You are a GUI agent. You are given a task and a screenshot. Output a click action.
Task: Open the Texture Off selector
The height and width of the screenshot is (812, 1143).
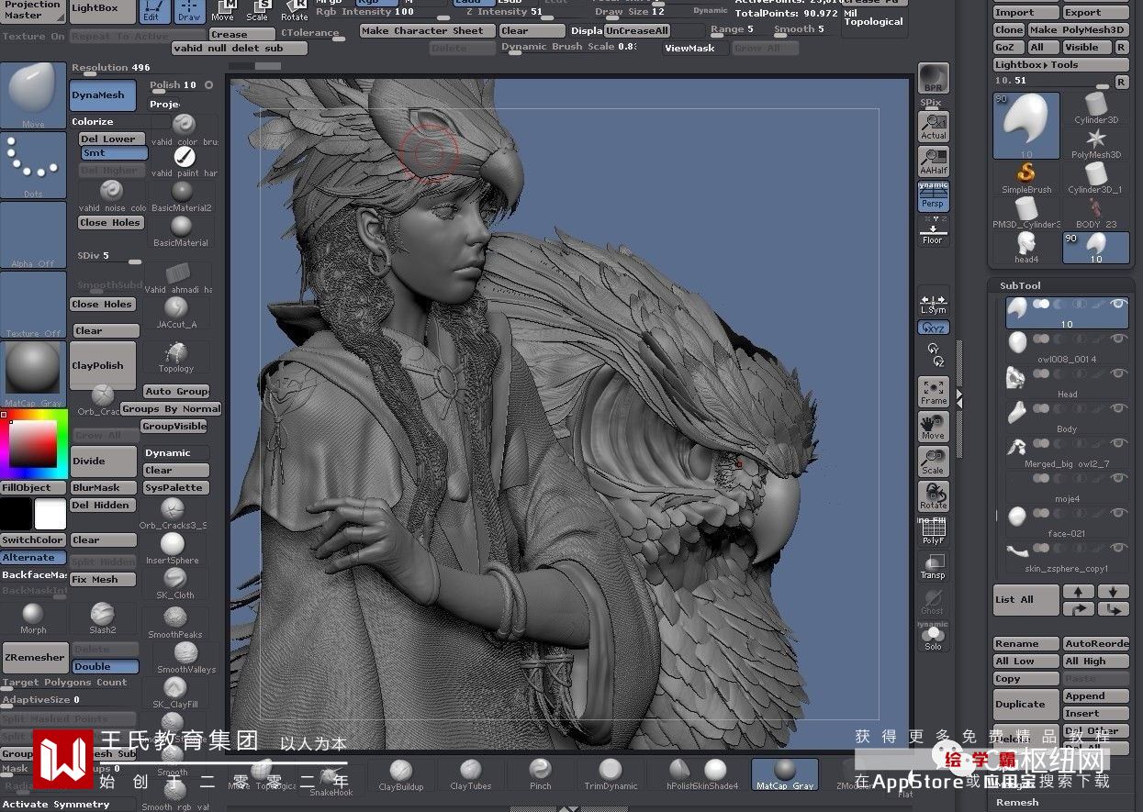click(x=34, y=305)
